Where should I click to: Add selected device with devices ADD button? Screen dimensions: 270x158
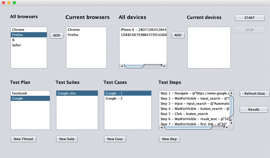178,35
